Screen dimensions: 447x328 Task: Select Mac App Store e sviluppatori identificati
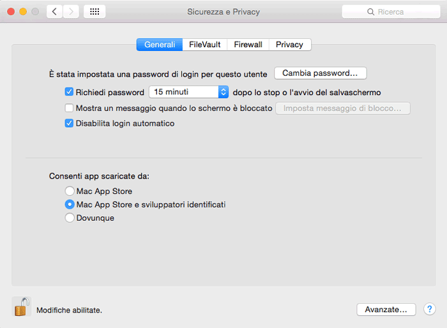(x=70, y=204)
